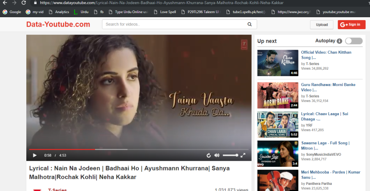The width and height of the screenshot is (370, 191).
Task: Mute video using speaker icon
Action: tap(217, 155)
